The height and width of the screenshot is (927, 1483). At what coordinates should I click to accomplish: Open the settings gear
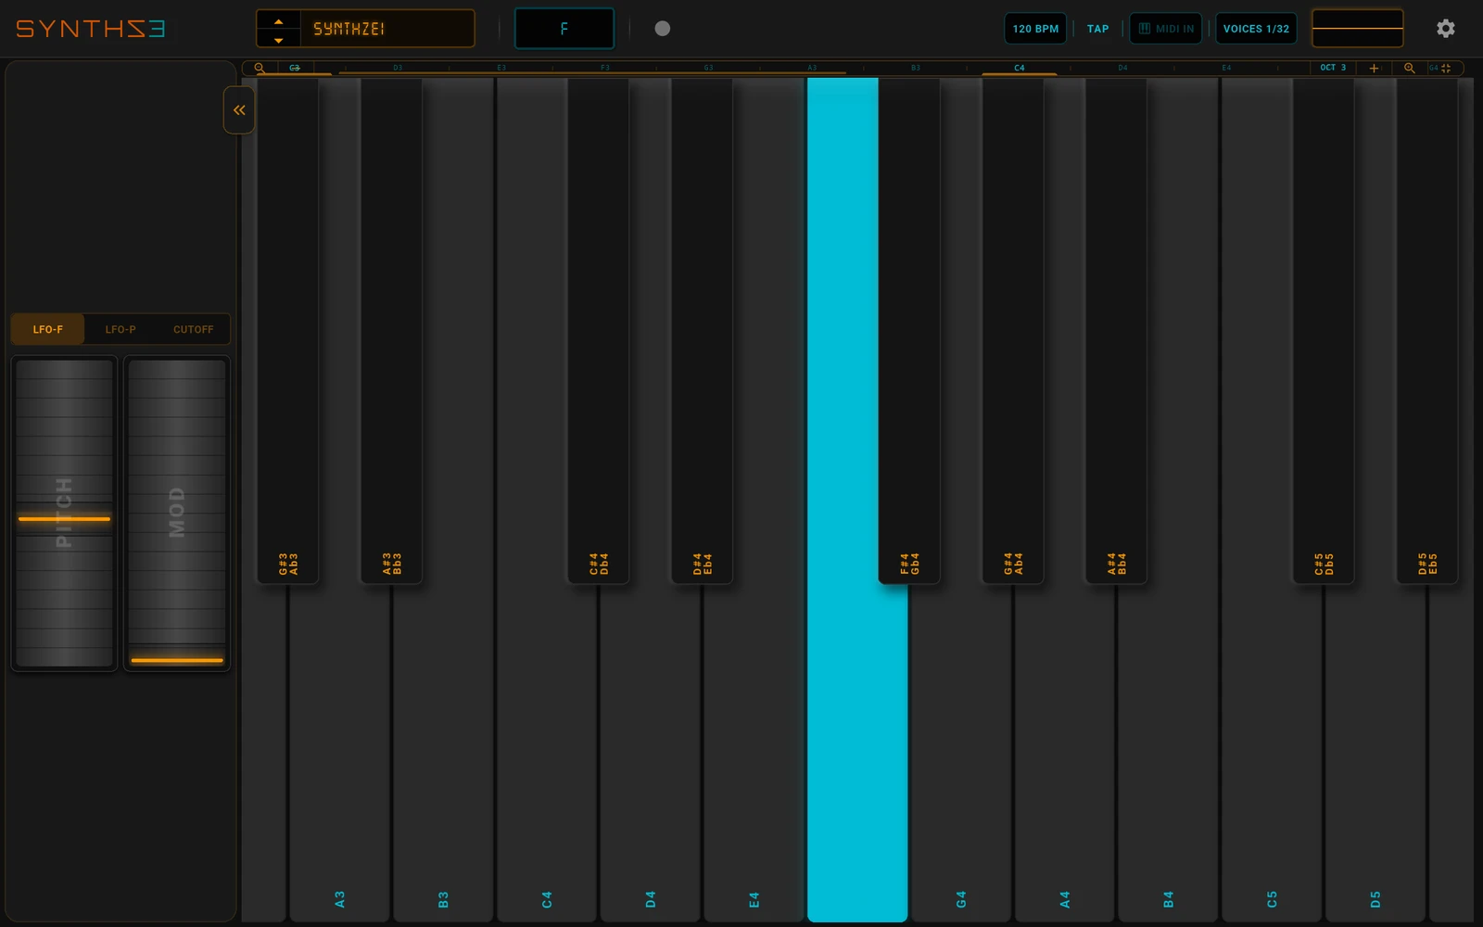(x=1445, y=29)
